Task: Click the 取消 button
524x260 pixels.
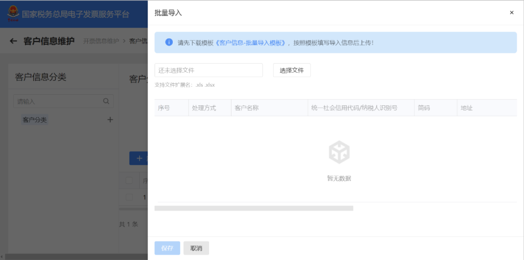Action: click(196, 248)
